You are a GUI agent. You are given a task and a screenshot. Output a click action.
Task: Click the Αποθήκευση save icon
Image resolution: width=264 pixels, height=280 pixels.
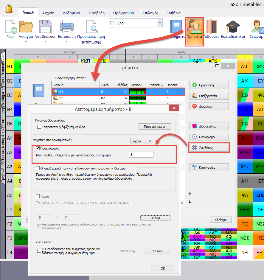click(45, 27)
